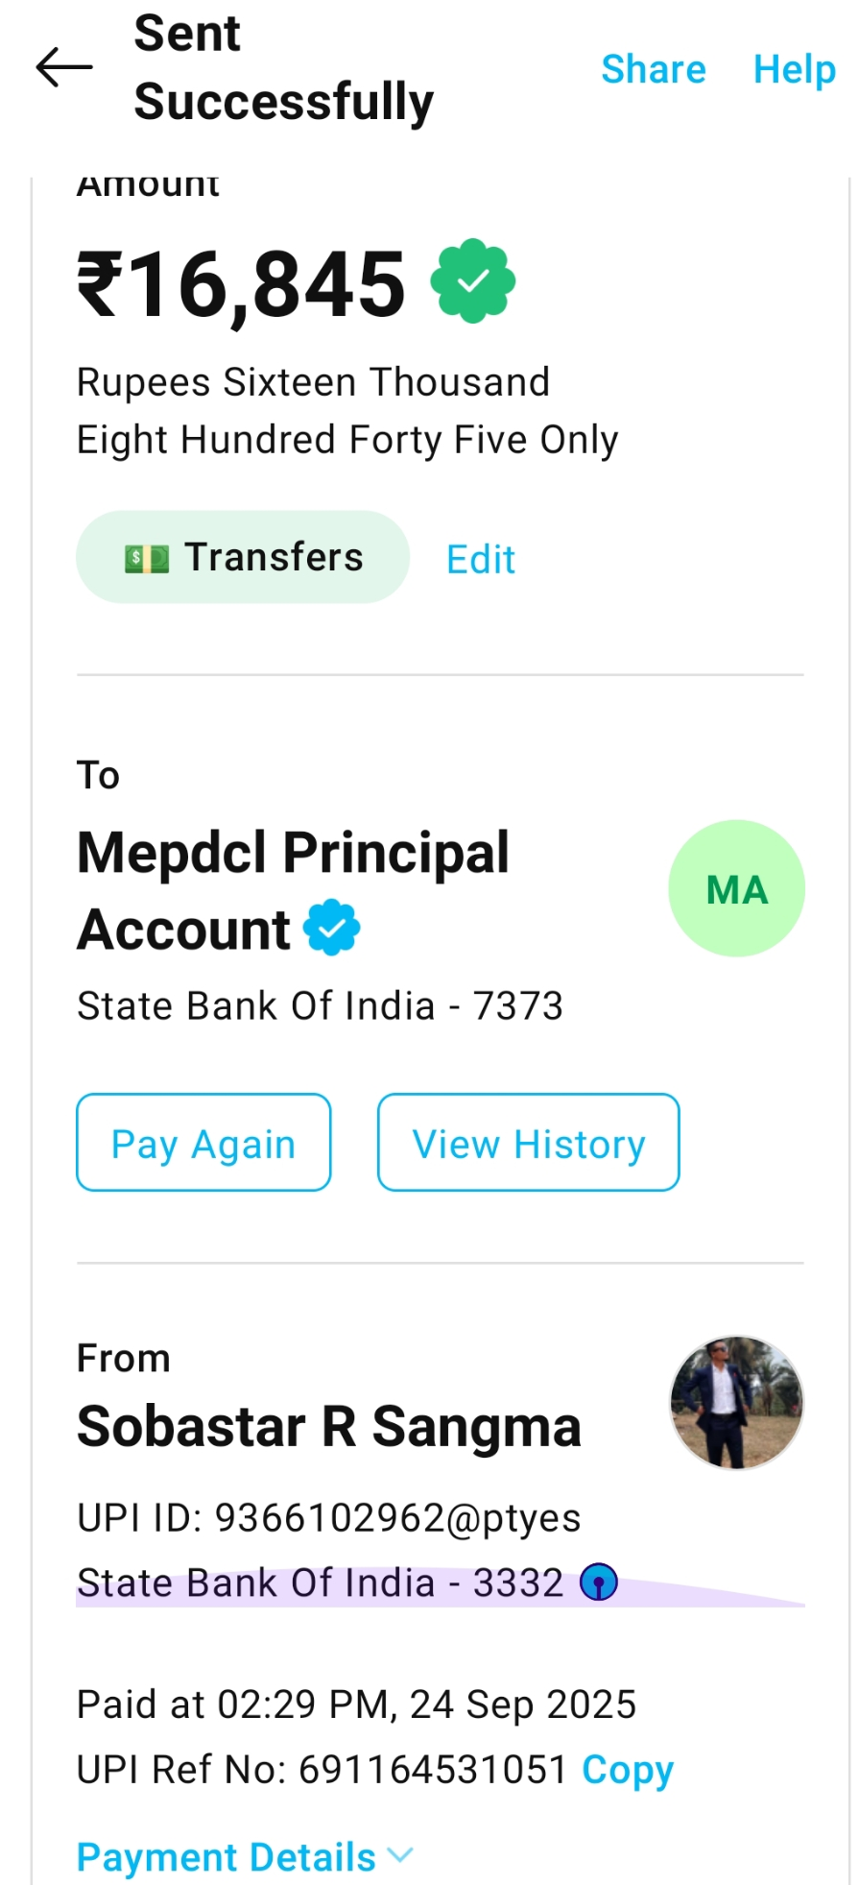859x1885 pixels.
Task: Copy the UPI reference number
Action: click(x=628, y=1769)
